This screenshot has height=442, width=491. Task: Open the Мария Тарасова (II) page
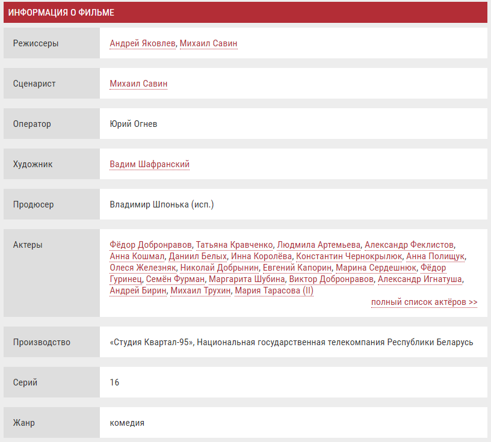click(x=274, y=291)
